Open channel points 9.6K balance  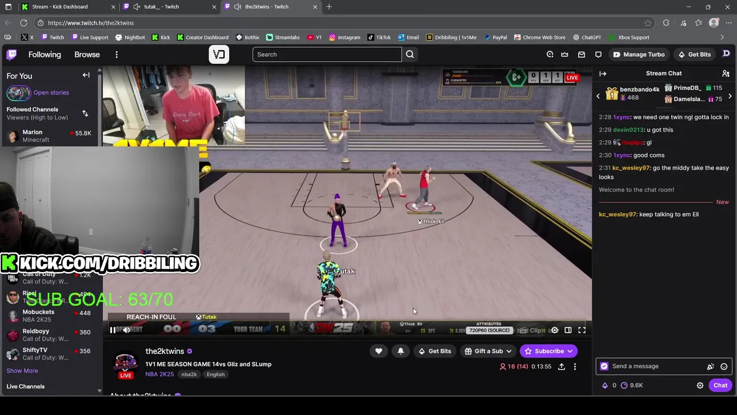point(632,385)
